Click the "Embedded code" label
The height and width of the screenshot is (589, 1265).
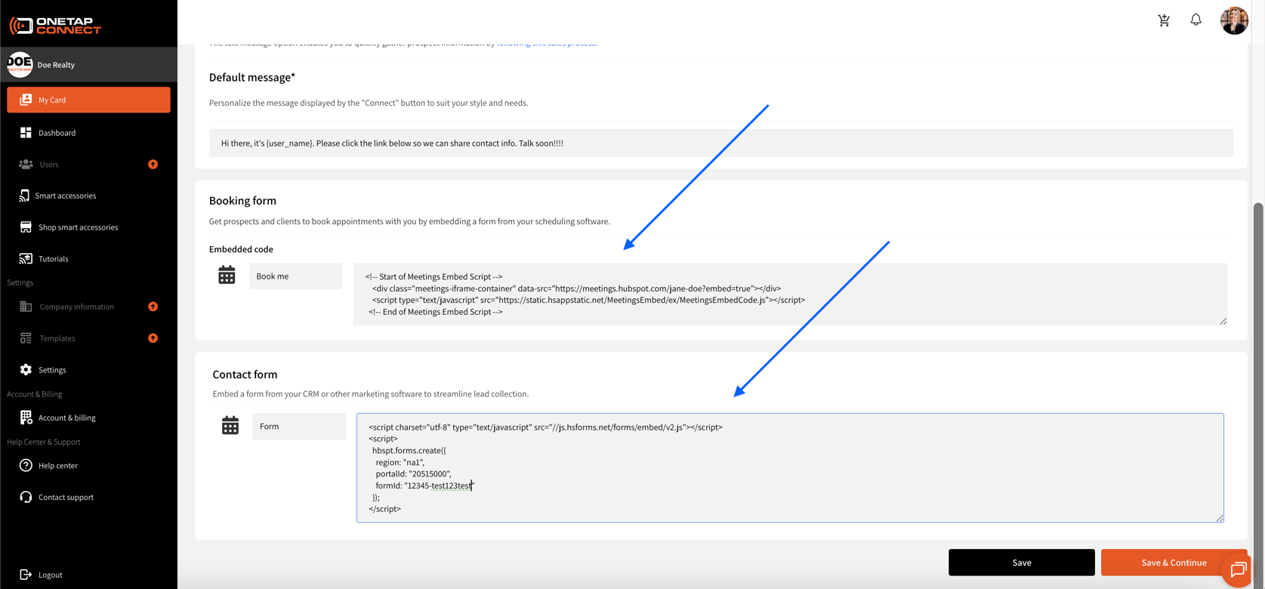click(241, 249)
